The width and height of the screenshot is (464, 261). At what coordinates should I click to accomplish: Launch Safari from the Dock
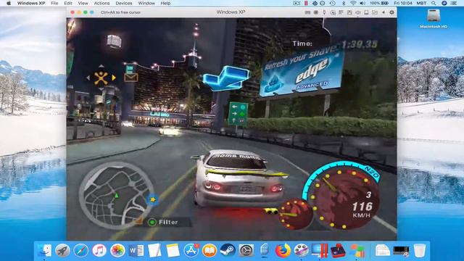80,250
